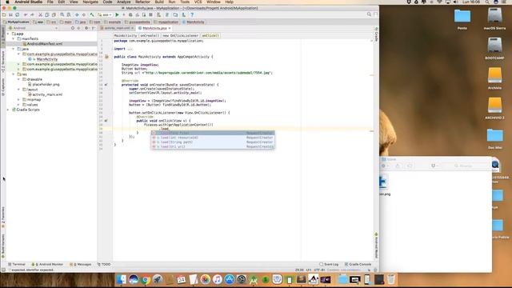Screen dimensions: 512x288
Task: Open the app run configuration dropdown
Action: coord(105,14)
